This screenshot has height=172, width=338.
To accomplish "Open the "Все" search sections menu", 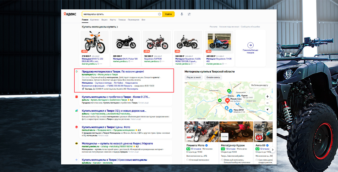I will point(143,20).
